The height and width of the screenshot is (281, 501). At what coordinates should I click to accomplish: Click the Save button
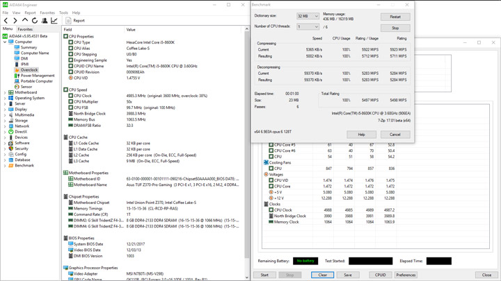coord(348,275)
